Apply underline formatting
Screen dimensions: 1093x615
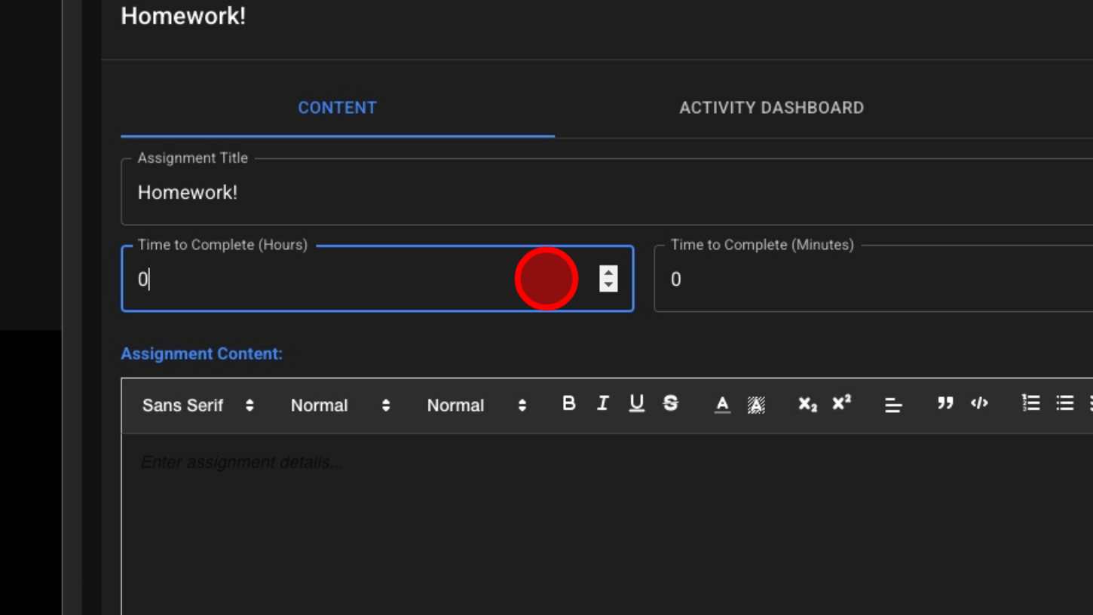tap(637, 404)
